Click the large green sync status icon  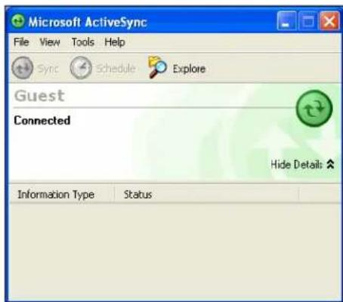(314, 108)
